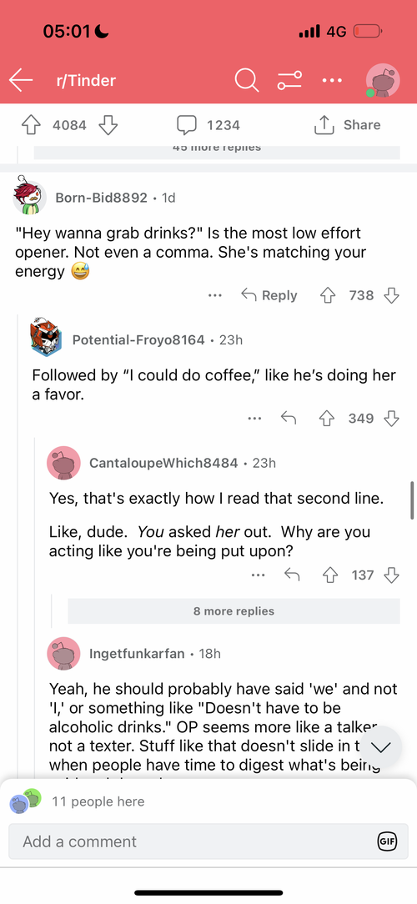Downvote the post beside 4084
Viewport: 417px width, 904px height.
[108, 125]
